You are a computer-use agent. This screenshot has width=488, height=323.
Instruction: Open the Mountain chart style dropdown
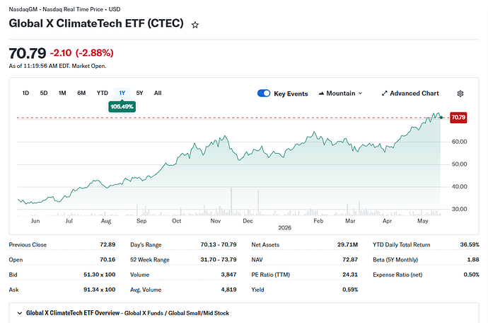pos(340,93)
